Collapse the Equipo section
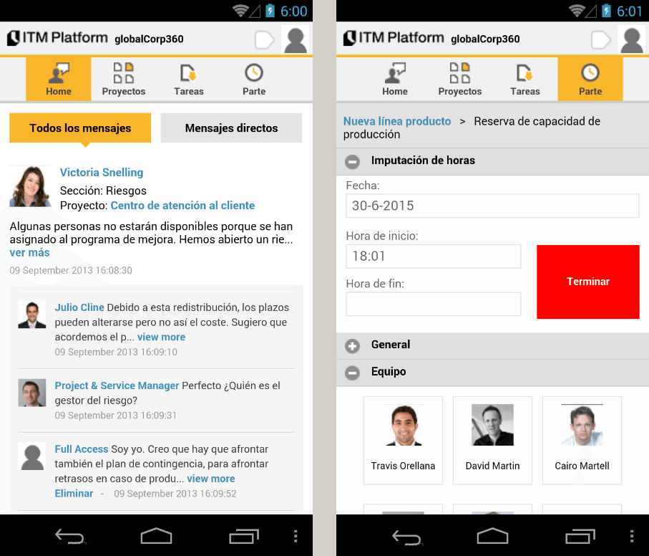The height and width of the screenshot is (556, 649). coord(352,373)
